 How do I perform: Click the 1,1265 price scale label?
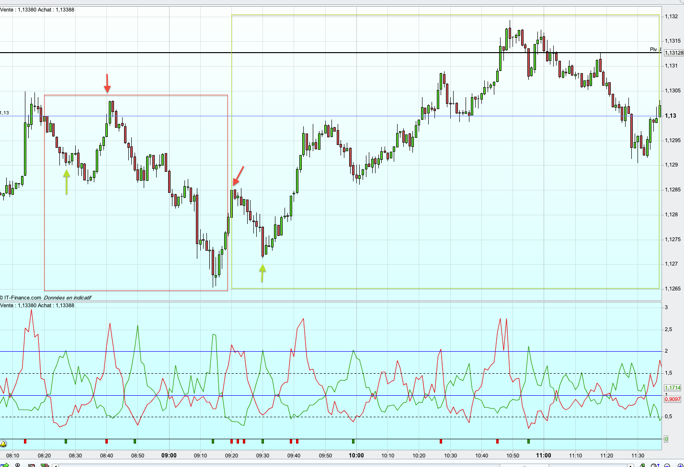coord(673,289)
